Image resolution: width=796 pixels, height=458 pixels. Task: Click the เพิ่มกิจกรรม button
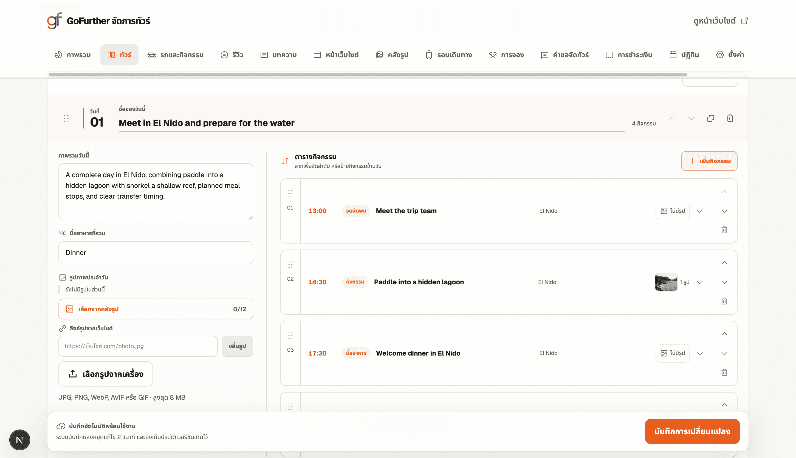click(x=709, y=161)
